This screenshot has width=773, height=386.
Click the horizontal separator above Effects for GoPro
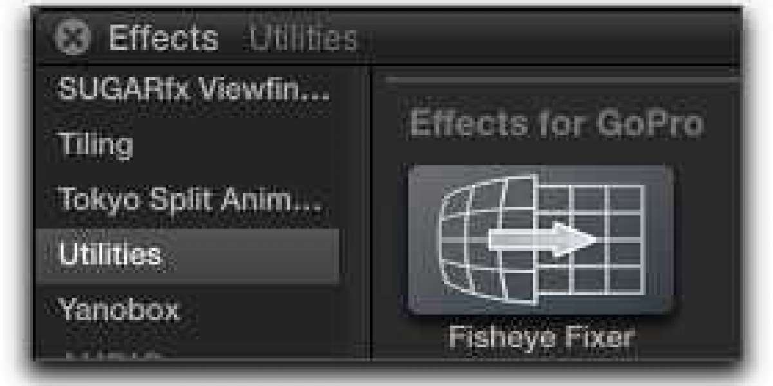562,80
